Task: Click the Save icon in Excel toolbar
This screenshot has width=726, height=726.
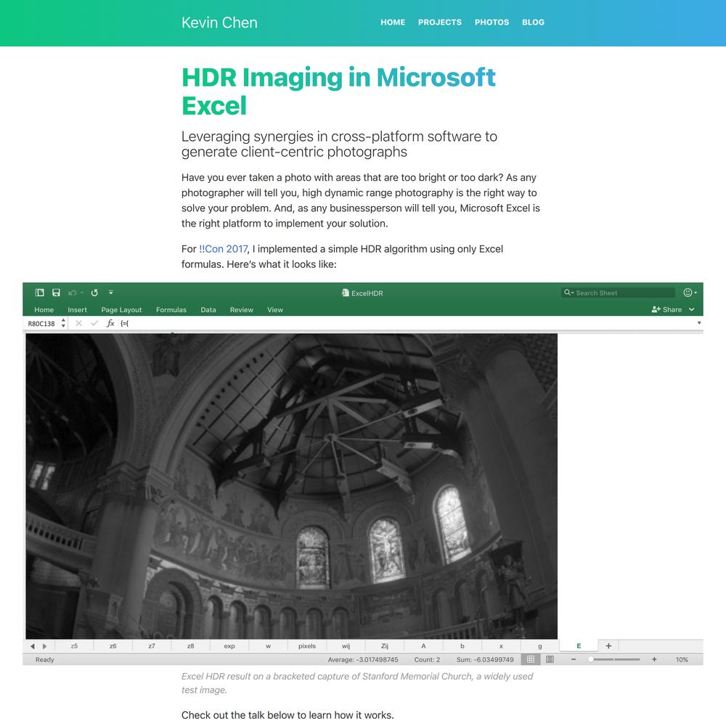Action: [56, 293]
